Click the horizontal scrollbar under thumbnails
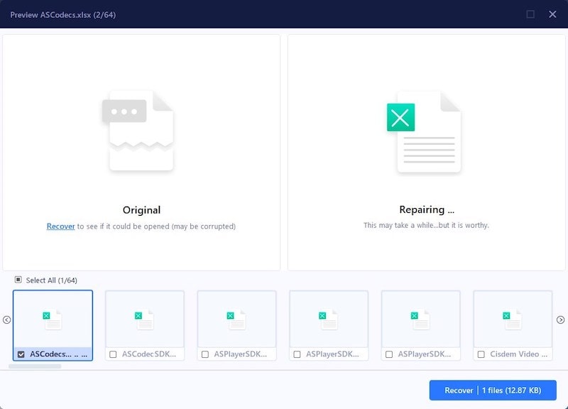Image resolution: width=568 pixels, height=409 pixels. (35, 366)
